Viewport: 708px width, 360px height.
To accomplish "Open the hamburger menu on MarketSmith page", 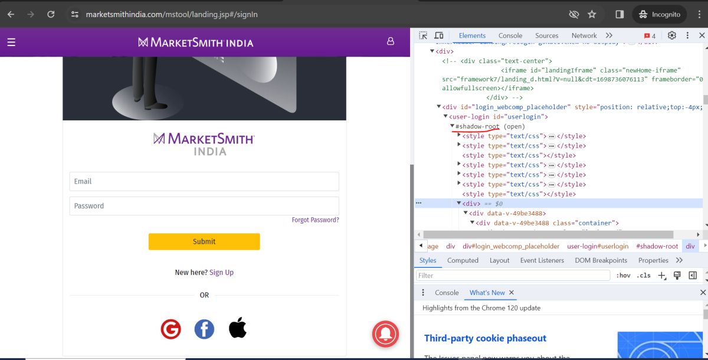I will [x=11, y=42].
